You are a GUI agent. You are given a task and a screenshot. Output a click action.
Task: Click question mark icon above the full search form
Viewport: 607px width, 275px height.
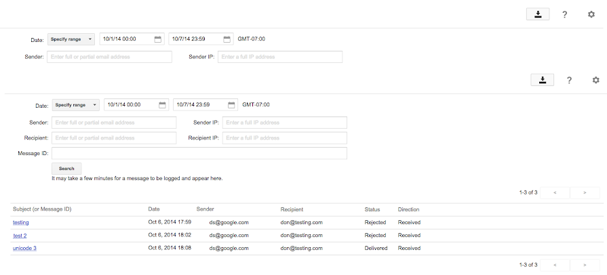569,80
